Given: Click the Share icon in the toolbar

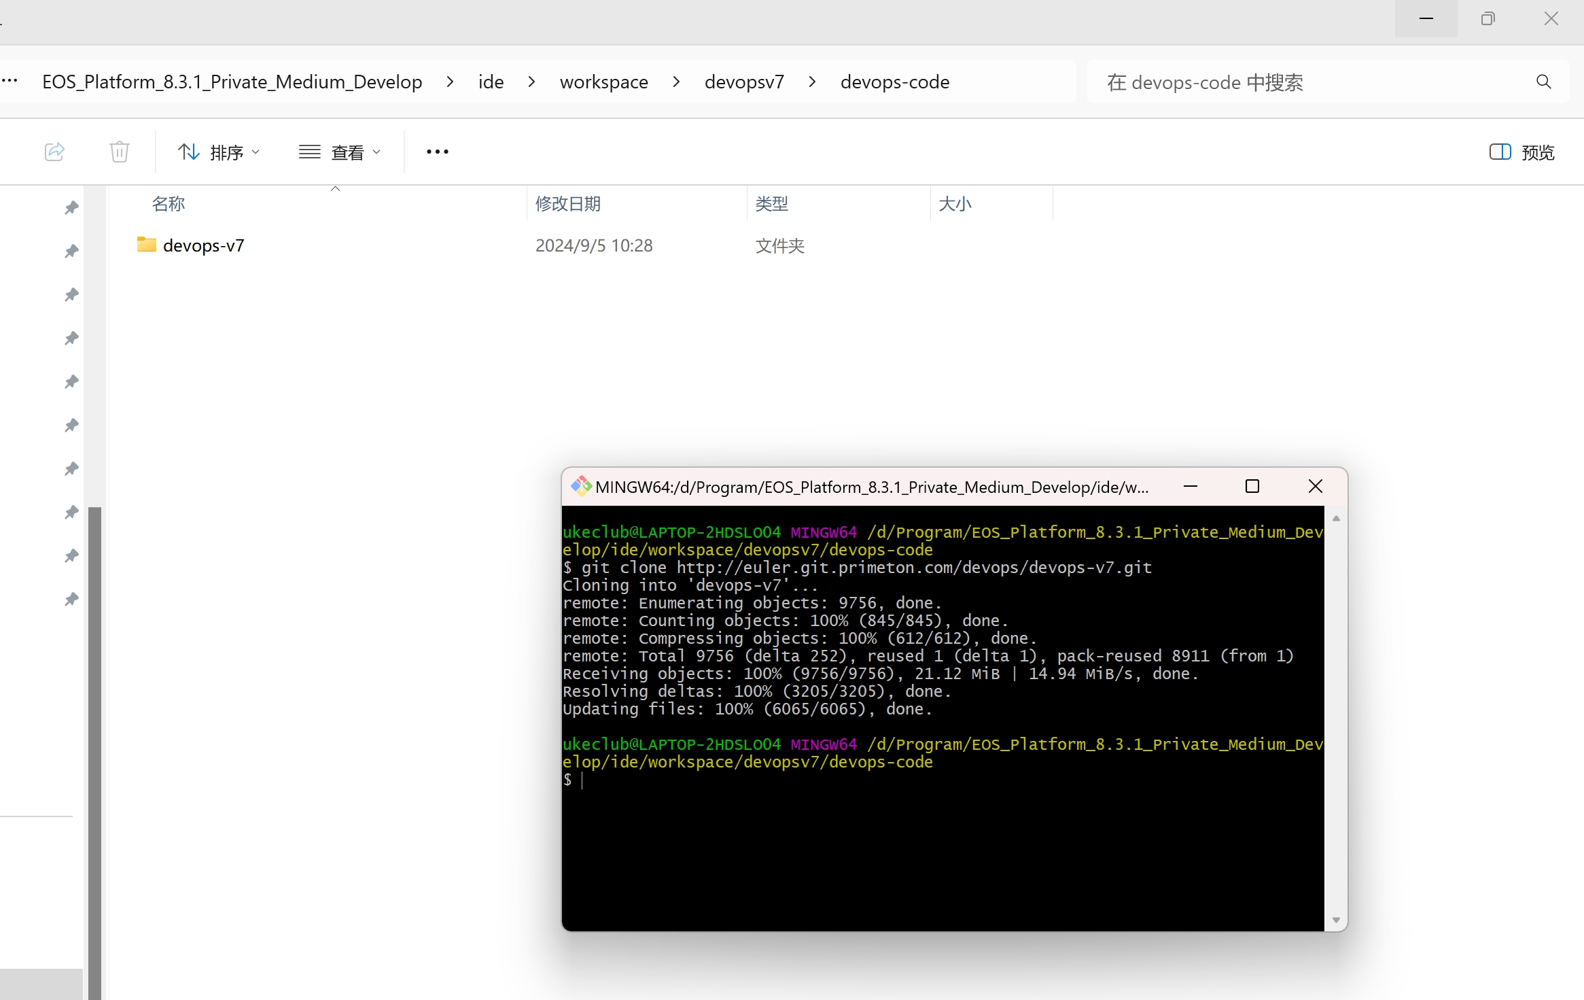Looking at the screenshot, I should pos(54,152).
